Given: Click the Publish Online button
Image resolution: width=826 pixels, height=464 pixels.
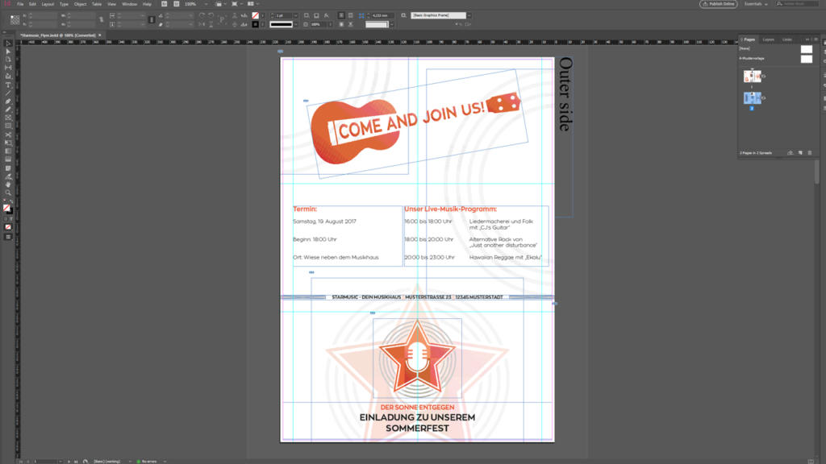Looking at the screenshot, I should pos(718,4).
